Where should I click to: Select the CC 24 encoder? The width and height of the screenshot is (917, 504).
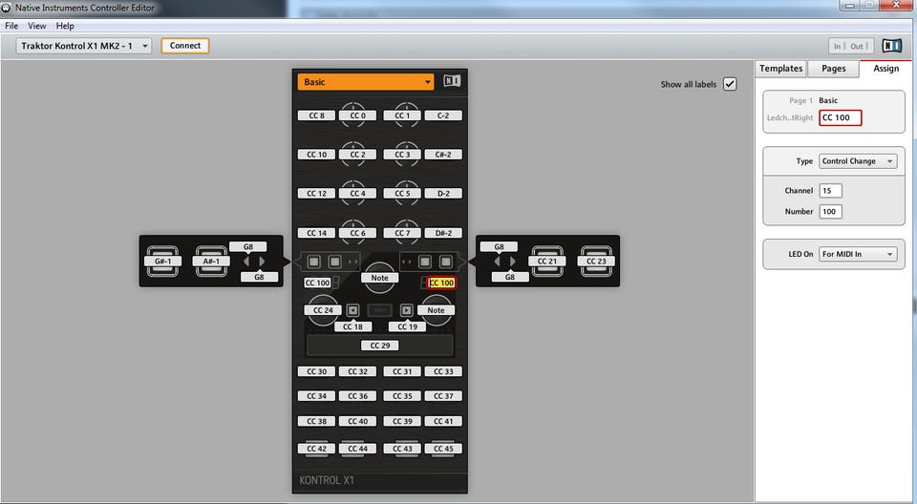(323, 310)
